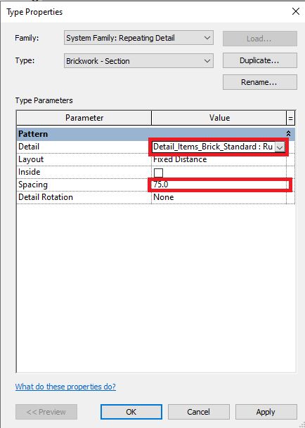Close the Type Properties dialog
305x428 pixels.
click(x=295, y=11)
